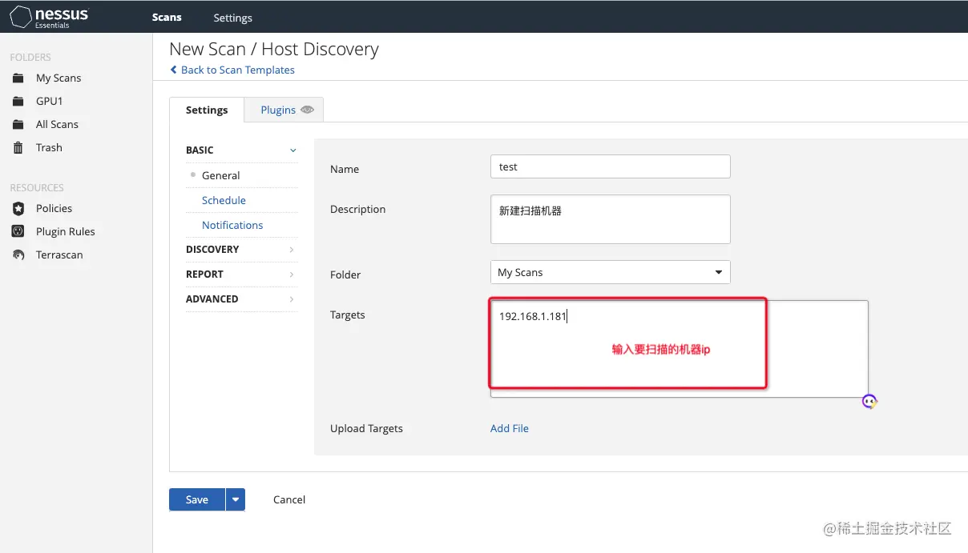This screenshot has width=968, height=553.
Task: Click the Trash bin icon
Action: 18,147
